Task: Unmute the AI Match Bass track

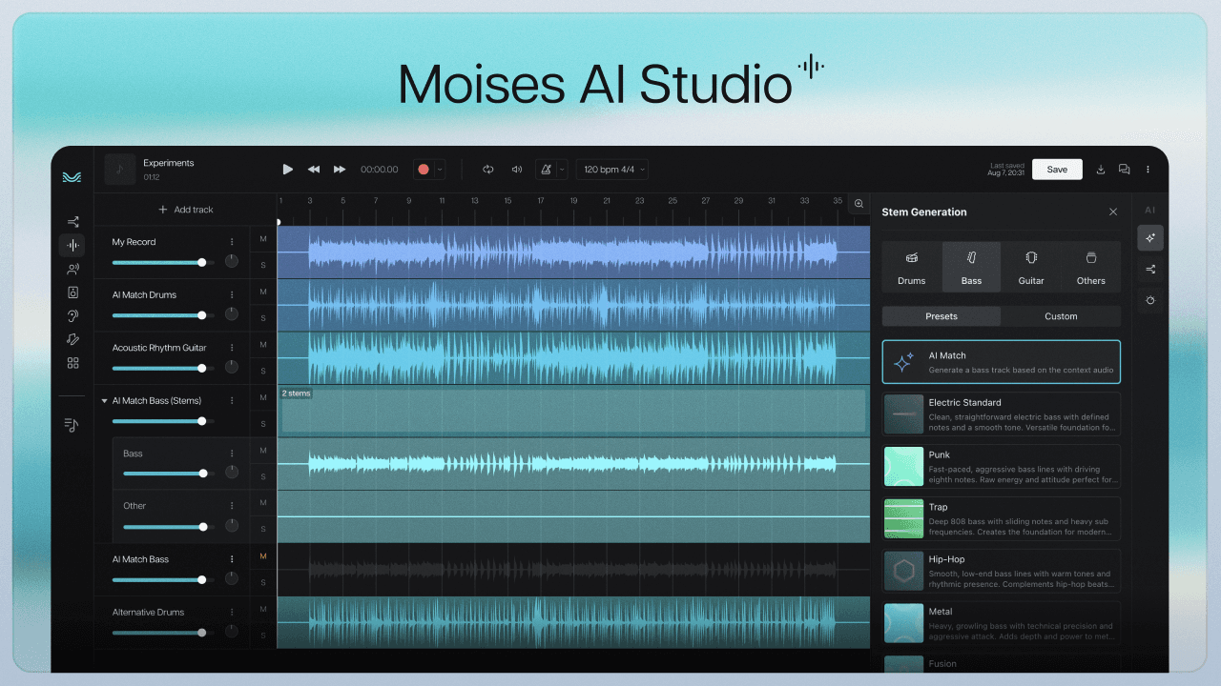Action: point(263,556)
